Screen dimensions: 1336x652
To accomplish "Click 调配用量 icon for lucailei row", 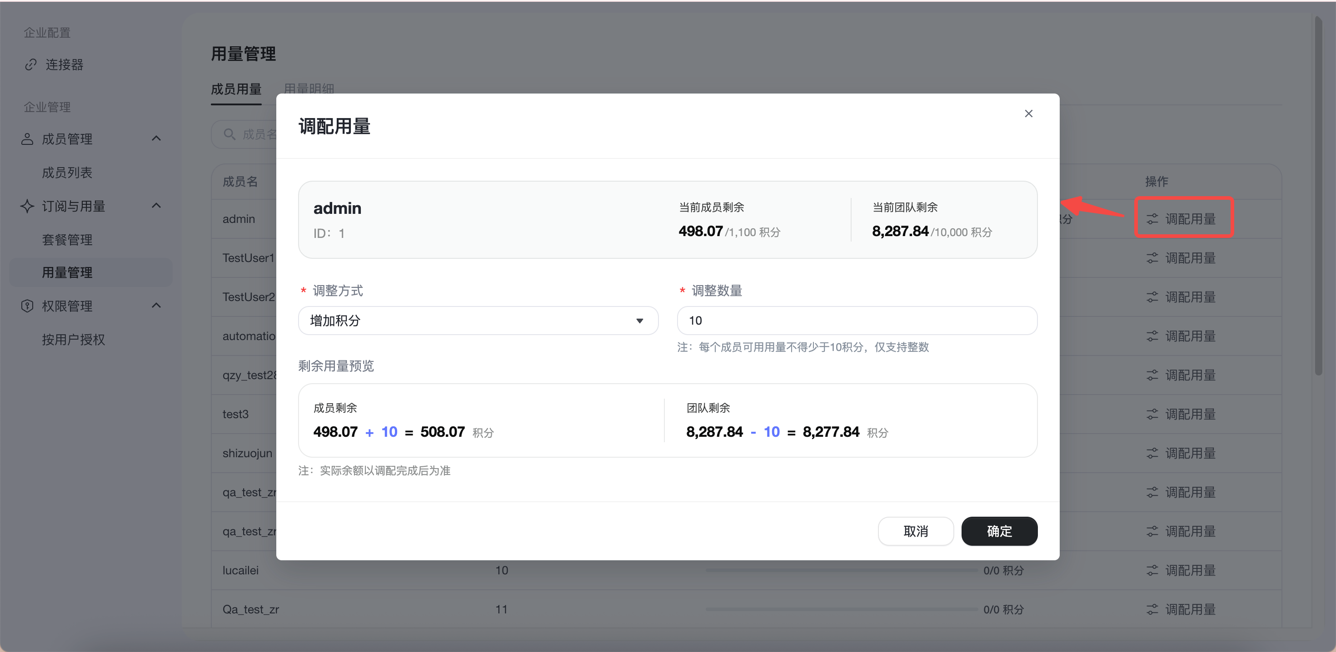I will [x=1152, y=570].
